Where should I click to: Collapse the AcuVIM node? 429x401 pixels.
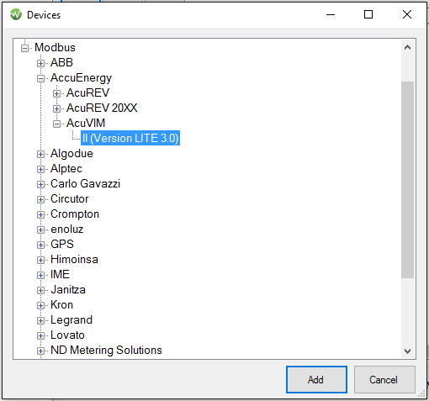click(x=56, y=124)
